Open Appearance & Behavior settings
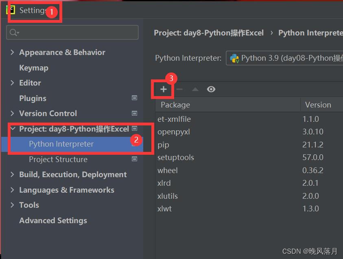 tap(62, 52)
